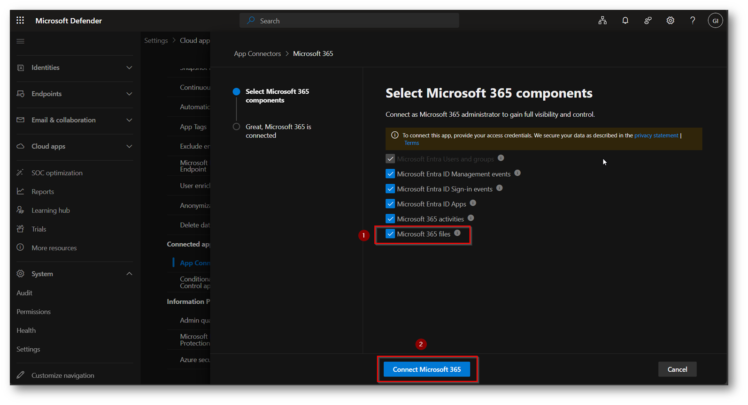This screenshot has width=748, height=405.
Task: Open settings gear icon in header
Action: 670,20
